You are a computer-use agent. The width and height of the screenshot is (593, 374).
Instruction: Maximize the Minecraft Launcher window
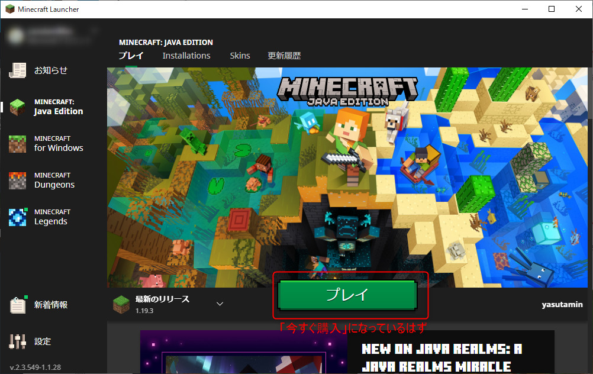pyautogui.click(x=552, y=9)
